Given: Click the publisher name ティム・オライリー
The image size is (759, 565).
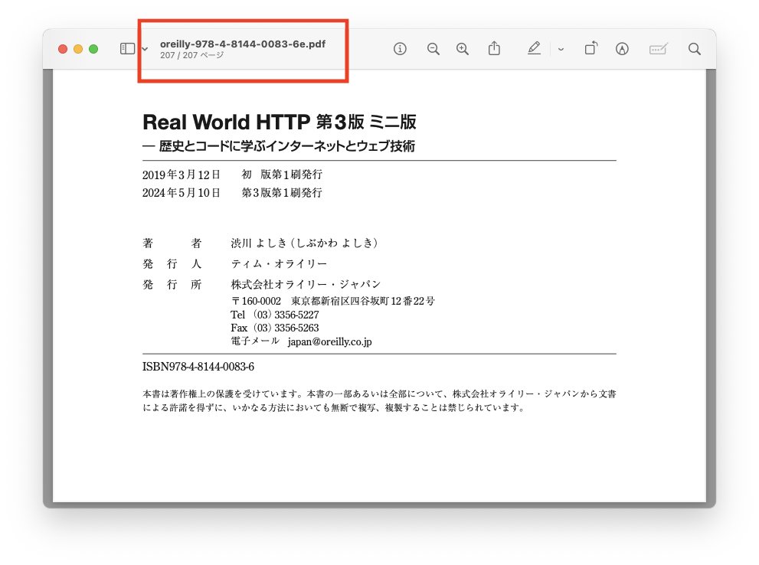Looking at the screenshot, I should click(279, 263).
